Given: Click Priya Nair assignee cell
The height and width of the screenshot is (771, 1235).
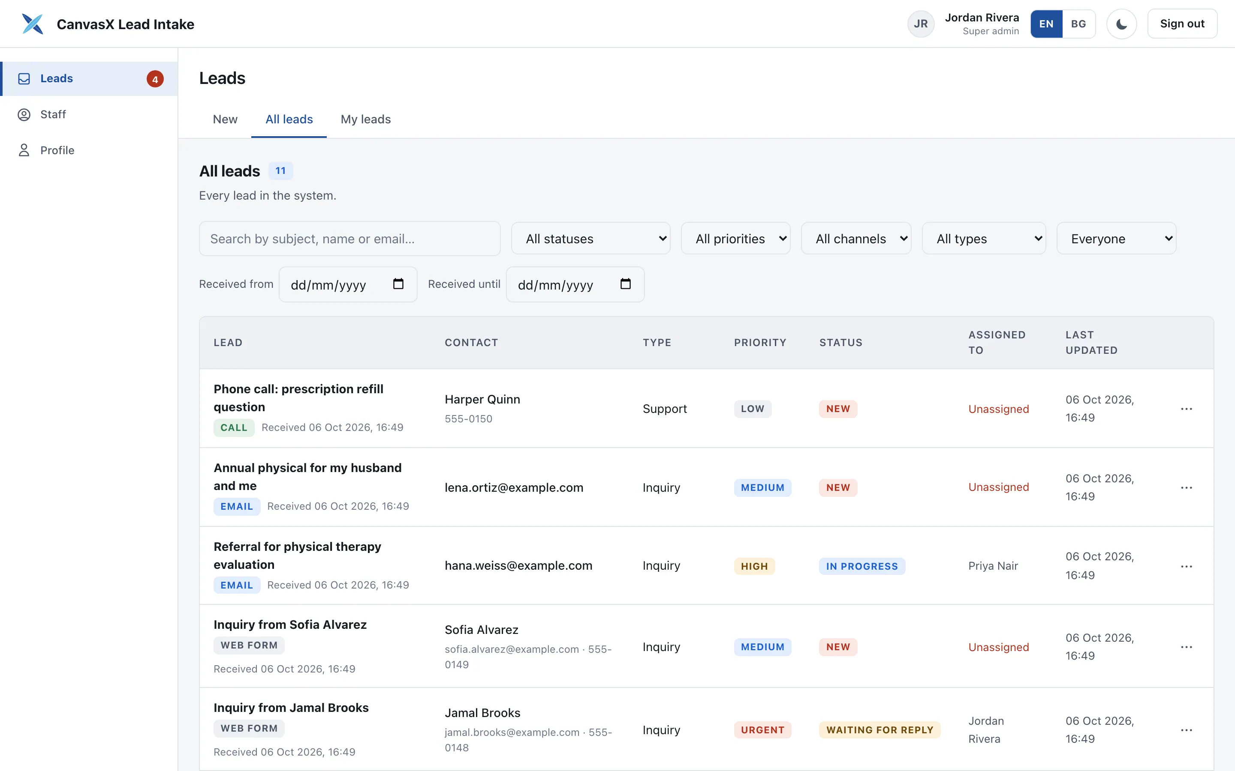Looking at the screenshot, I should pos(993,566).
